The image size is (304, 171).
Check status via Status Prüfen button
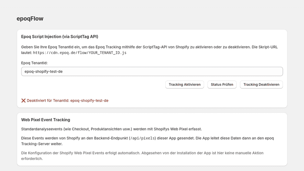click(x=222, y=84)
